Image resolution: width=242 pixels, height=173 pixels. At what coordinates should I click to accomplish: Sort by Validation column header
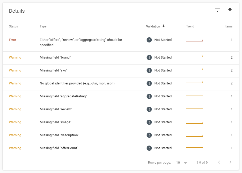(x=153, y=26)
